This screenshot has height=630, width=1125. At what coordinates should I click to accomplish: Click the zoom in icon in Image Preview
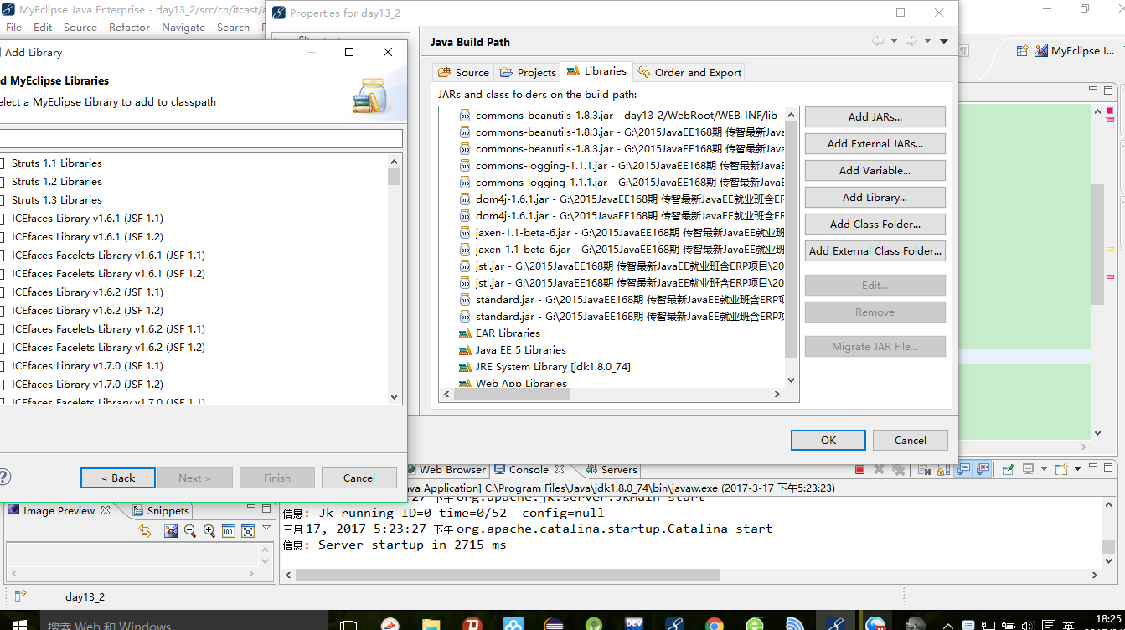click(x=209, y=531)
